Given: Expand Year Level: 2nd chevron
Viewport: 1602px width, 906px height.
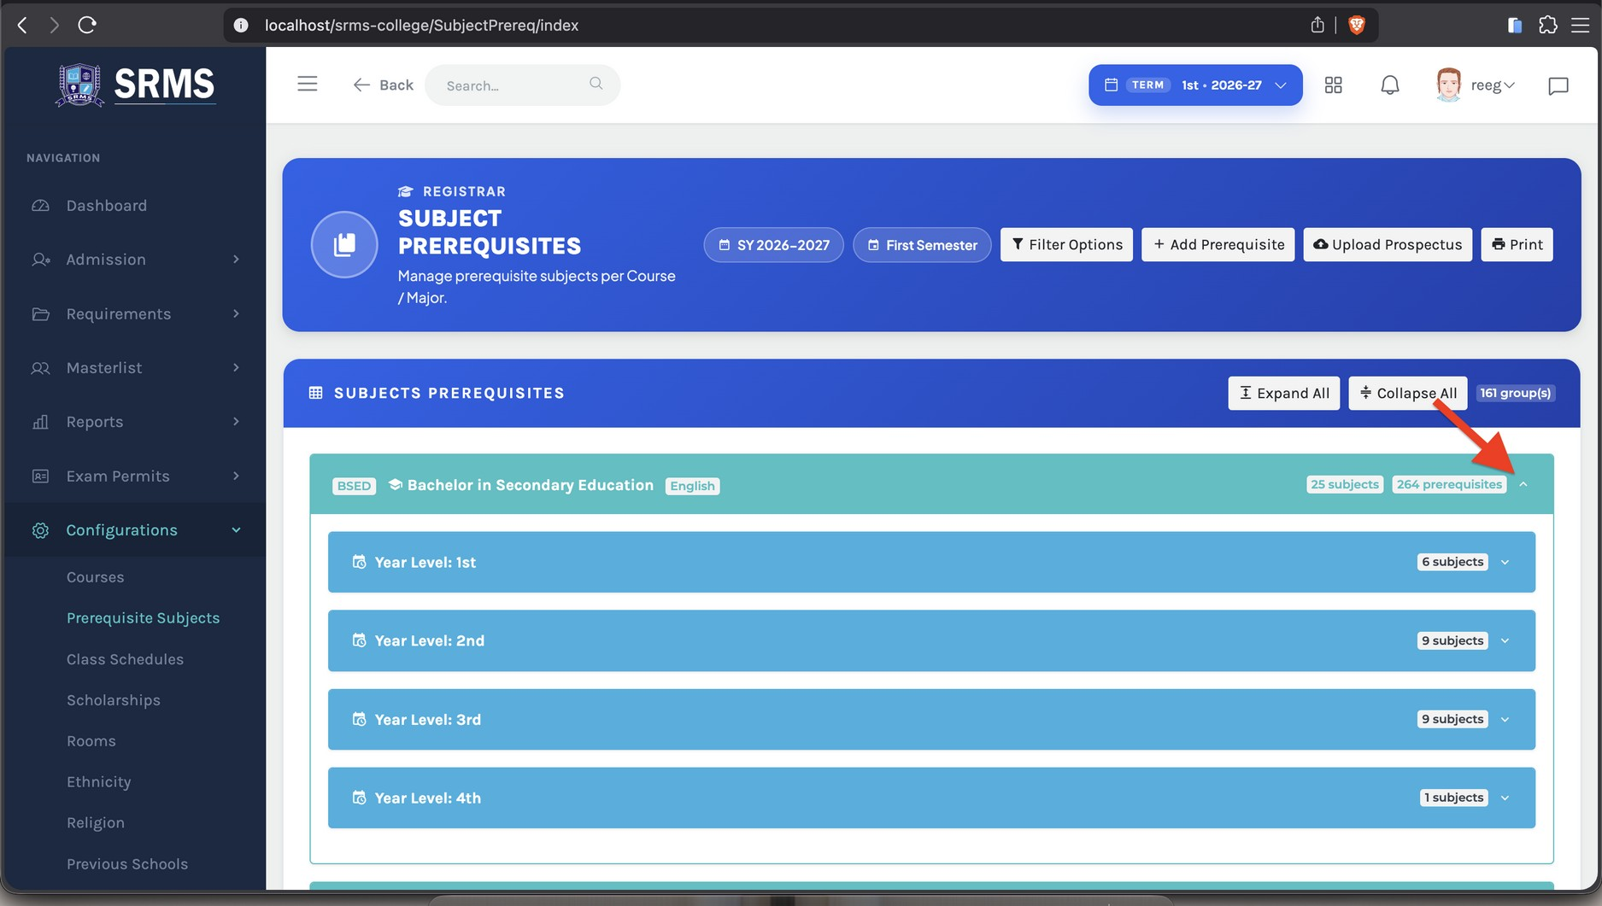Looking at the screenshot, I should (x=1505, y=640).
